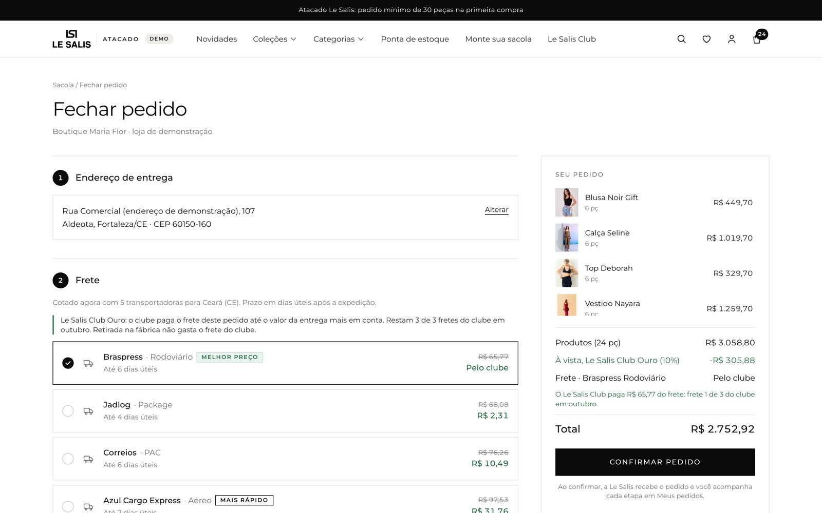Open Top Deborah product thumbnail
Screen dimensions: 822x513
(x=567, y=273)
